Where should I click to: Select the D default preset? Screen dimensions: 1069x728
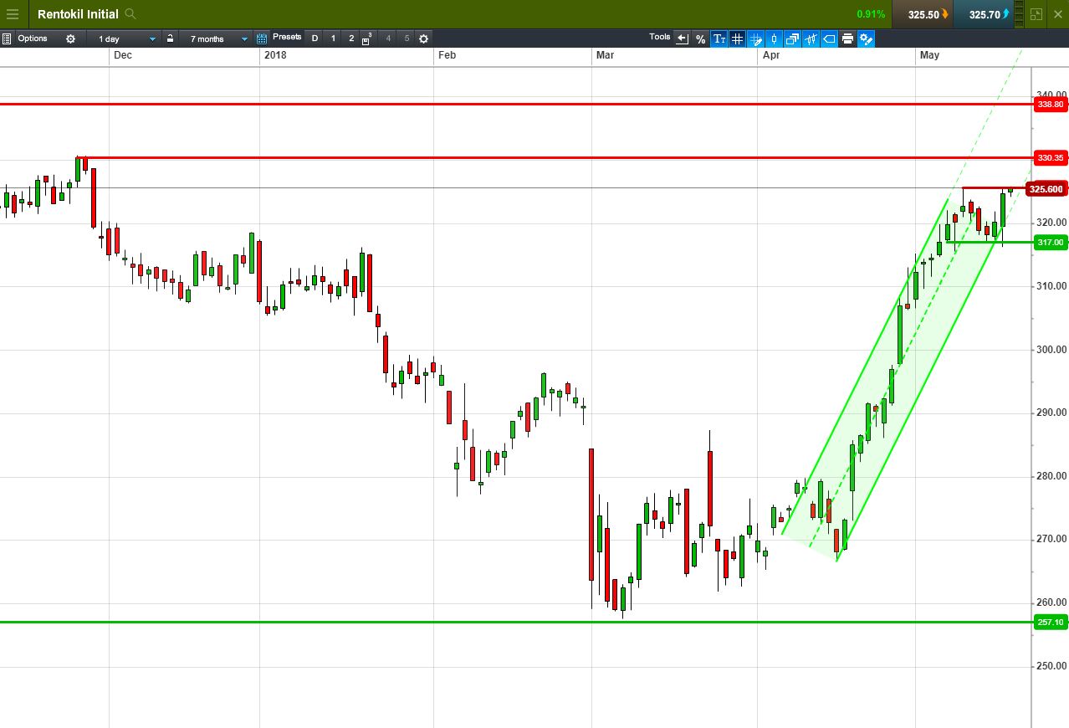315,38
